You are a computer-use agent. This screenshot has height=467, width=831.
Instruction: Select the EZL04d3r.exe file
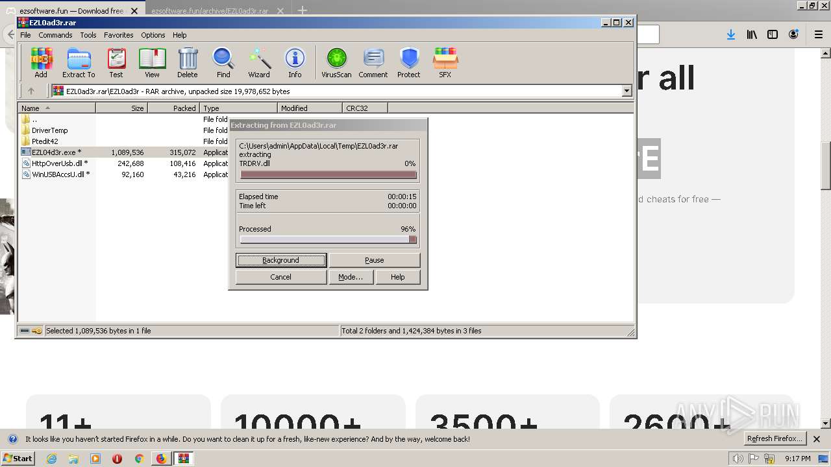click(x=56, y=152)
